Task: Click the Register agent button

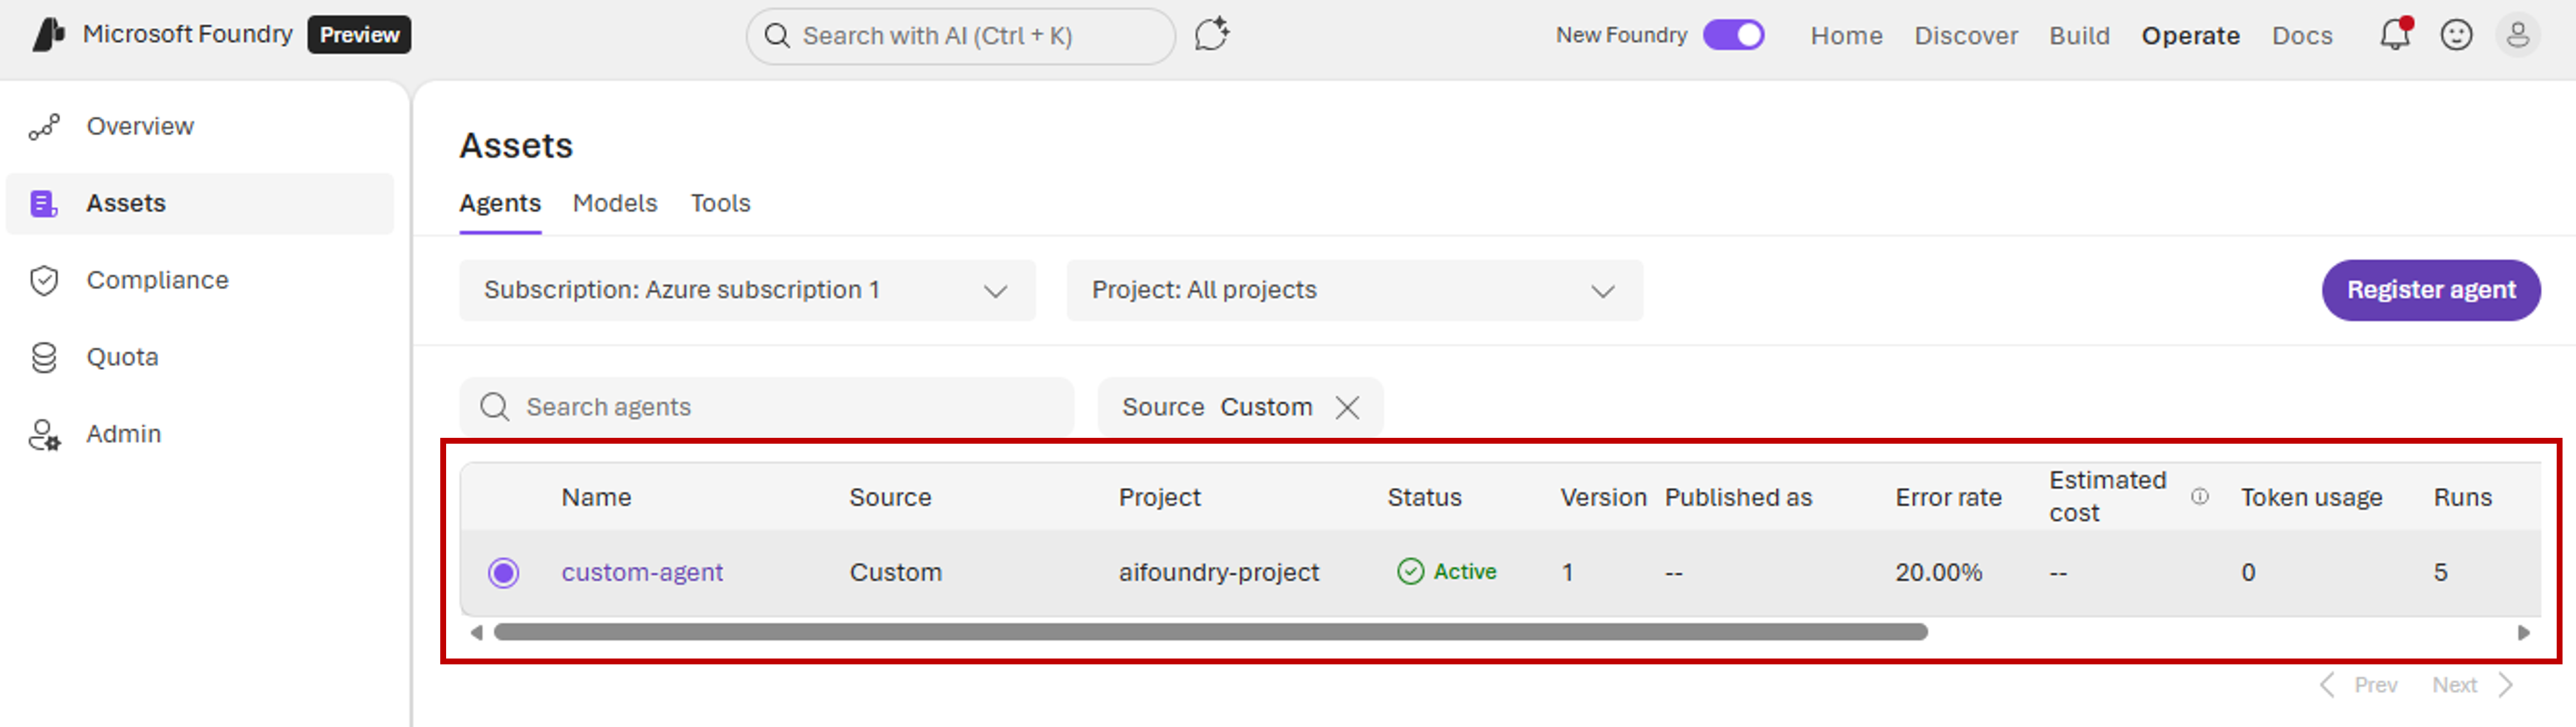Action: point(2430,290)
